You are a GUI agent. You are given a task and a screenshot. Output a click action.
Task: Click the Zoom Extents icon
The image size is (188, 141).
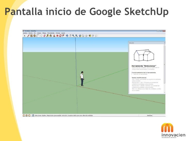click(x=76, y=36)
